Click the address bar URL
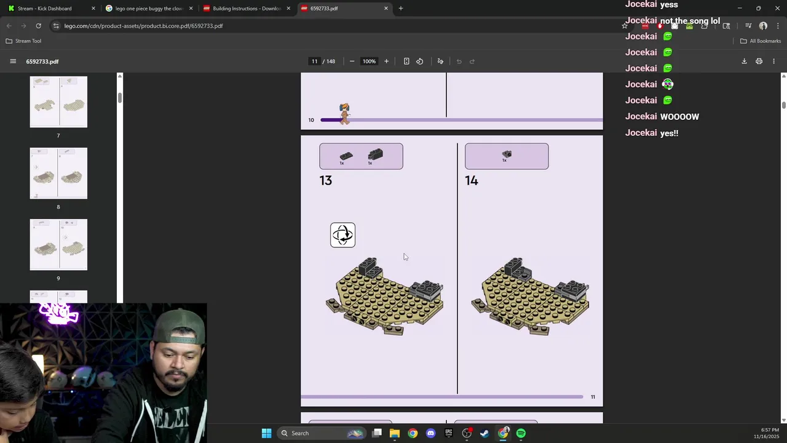The width and height of the screenshot is (787, 443). click(143, 26)
